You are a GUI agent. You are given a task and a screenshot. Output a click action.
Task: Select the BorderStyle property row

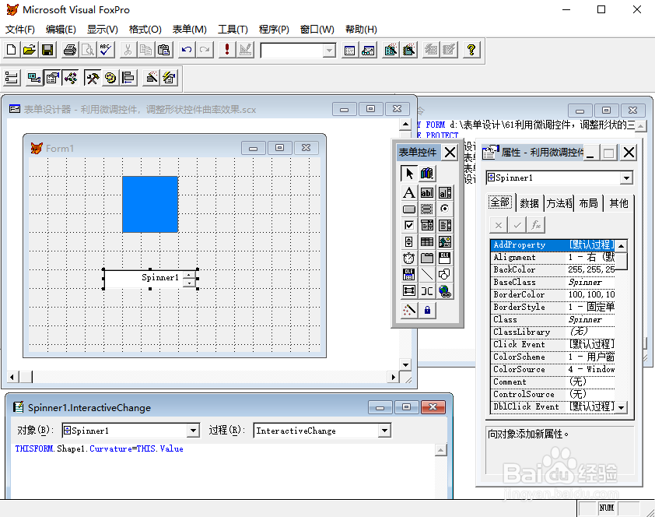553,308
